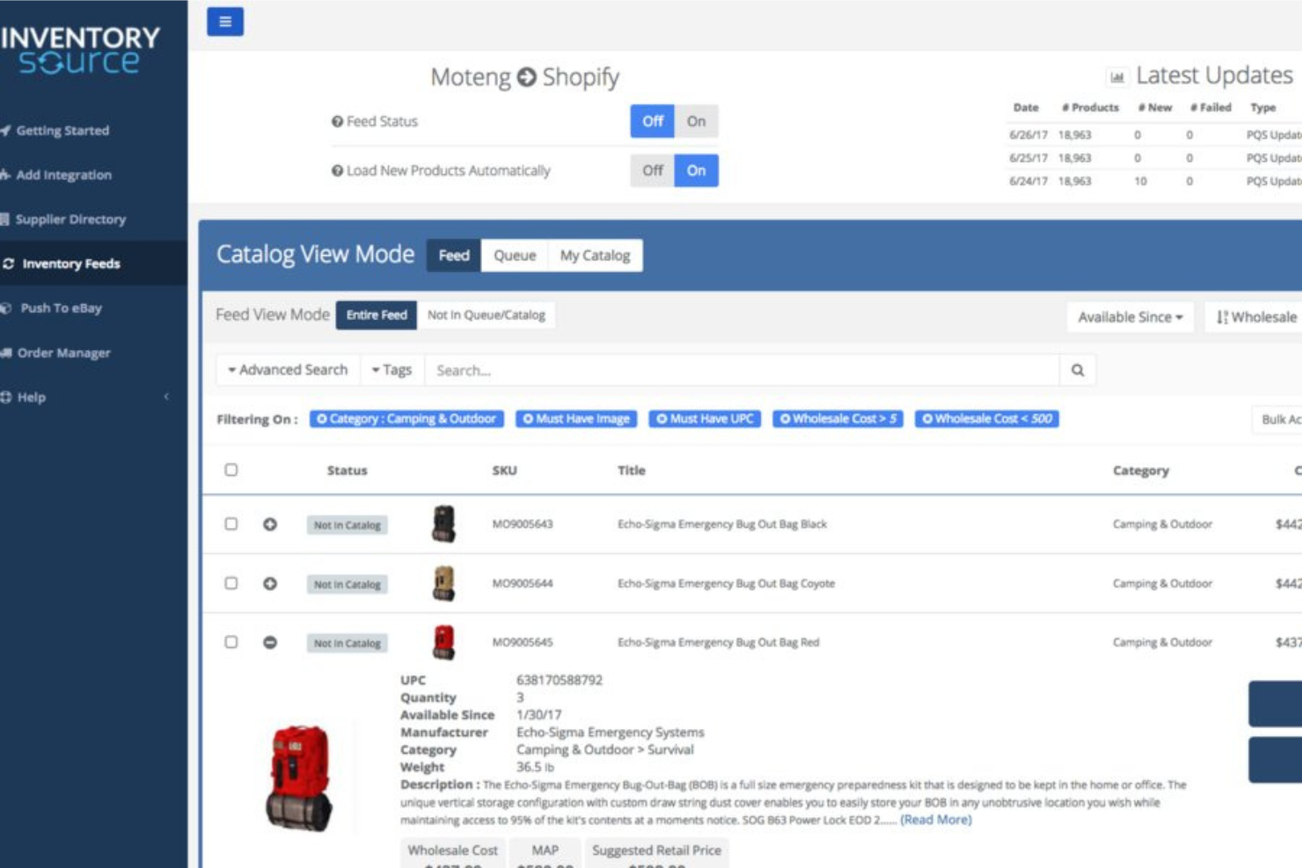The width and height of the screenshot is (1302, 868).
Task: Open the Bulk Actions dropdown
Action: pos(1277,419)
